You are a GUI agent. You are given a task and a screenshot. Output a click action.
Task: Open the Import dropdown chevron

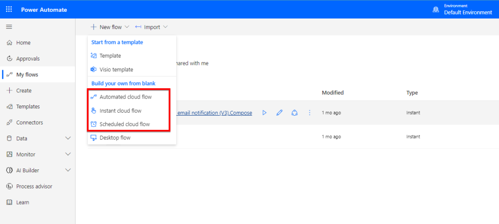(x=165, y=27)
